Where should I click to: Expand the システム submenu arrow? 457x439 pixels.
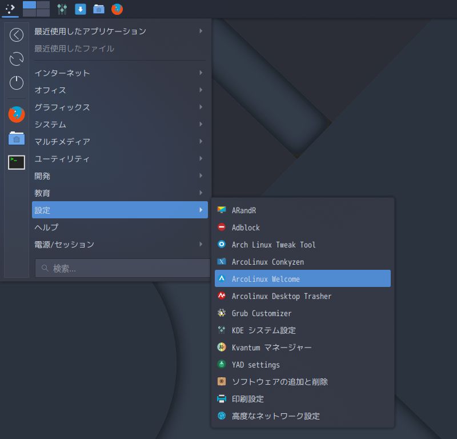201,124
